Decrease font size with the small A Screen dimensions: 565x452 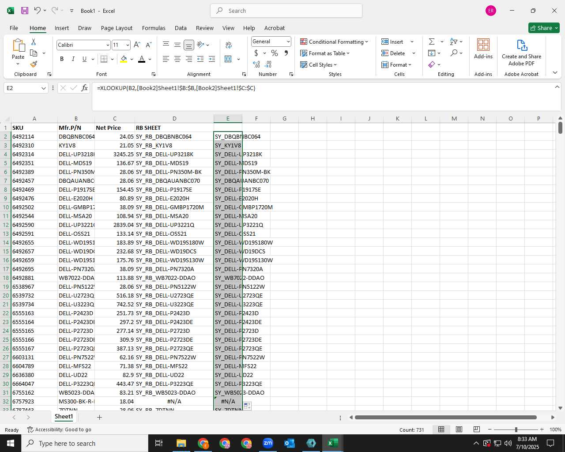point(148,45)
